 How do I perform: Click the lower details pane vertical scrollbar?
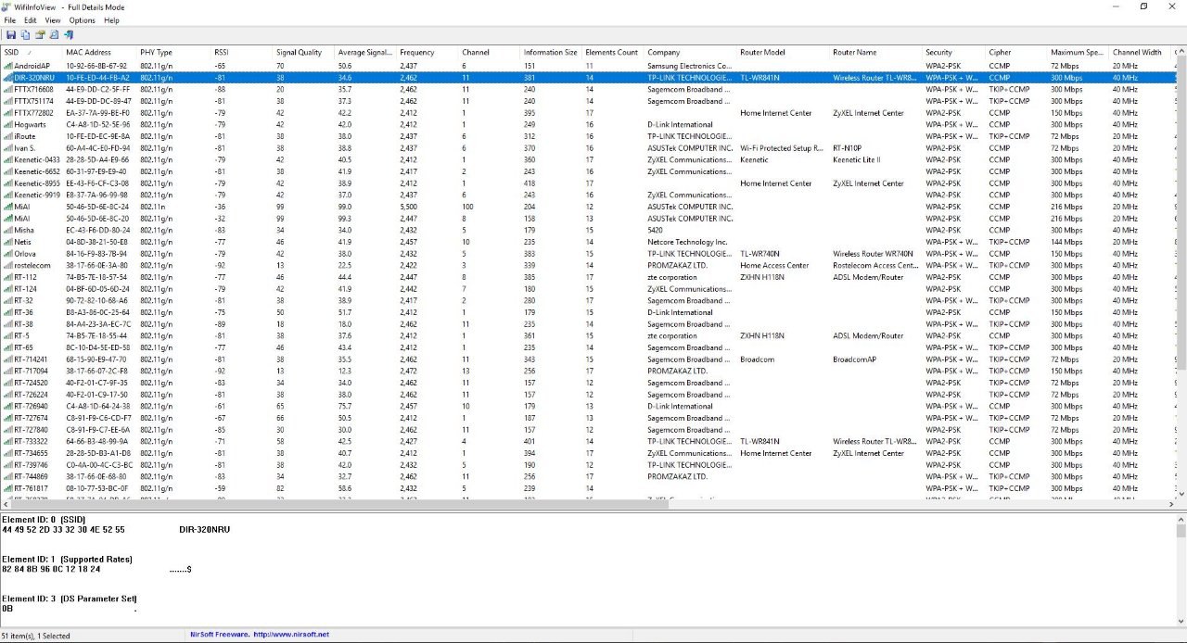(x=1181, y=570)
